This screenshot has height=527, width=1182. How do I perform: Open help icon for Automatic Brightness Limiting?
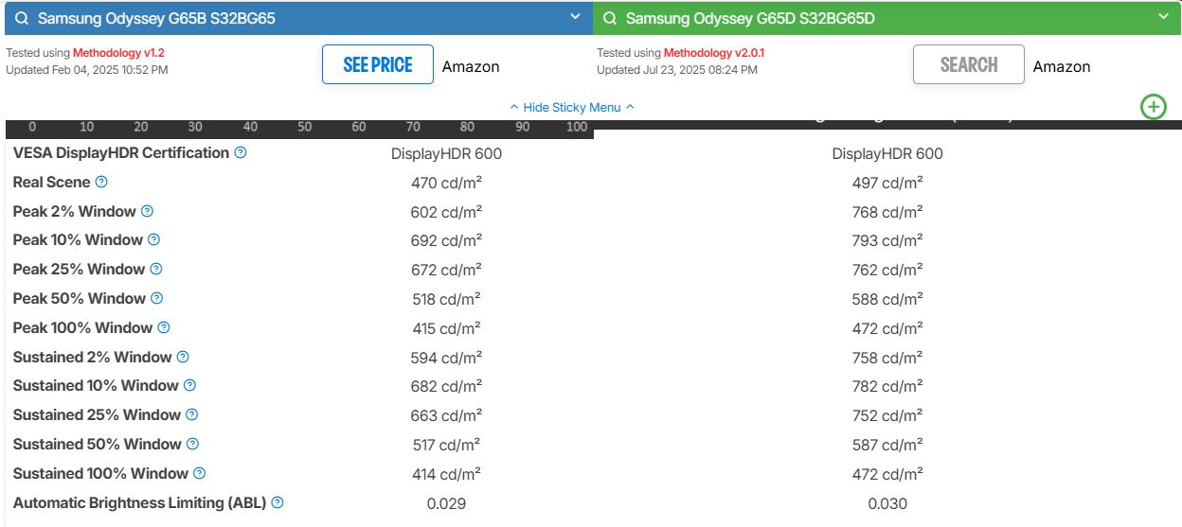tap(278, 502)
